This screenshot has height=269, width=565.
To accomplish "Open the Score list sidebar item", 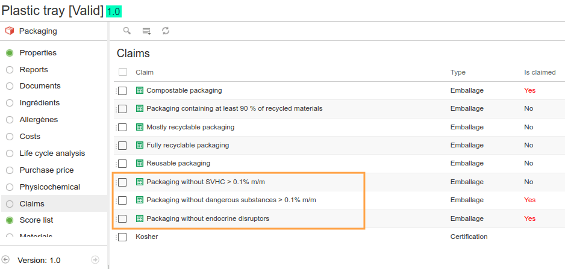I will coord(36,220).
